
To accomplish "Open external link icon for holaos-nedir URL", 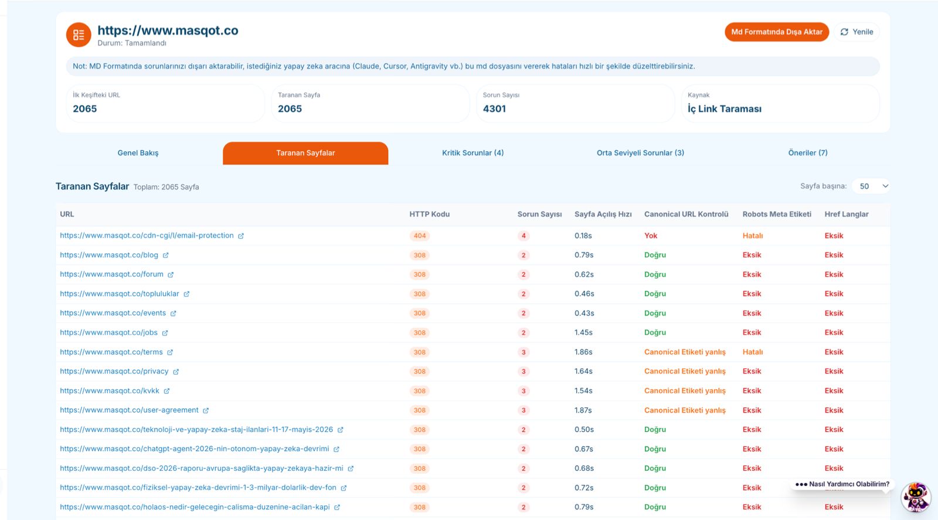I will pos(337,507).
